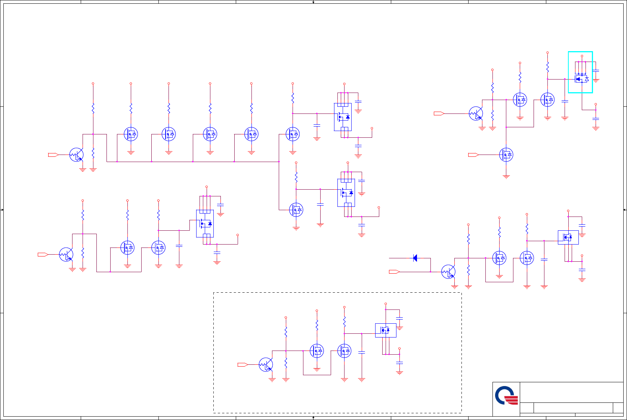Select the transistor fed by the diode
627x420 pixels.
tap(448, 272)
